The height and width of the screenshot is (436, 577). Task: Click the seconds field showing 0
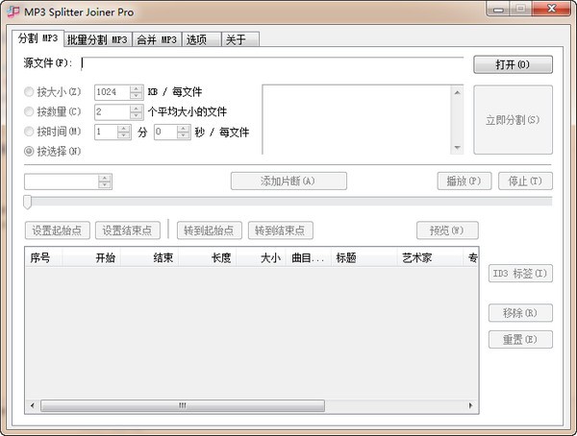pyautogui.click(x=165, y=132)
